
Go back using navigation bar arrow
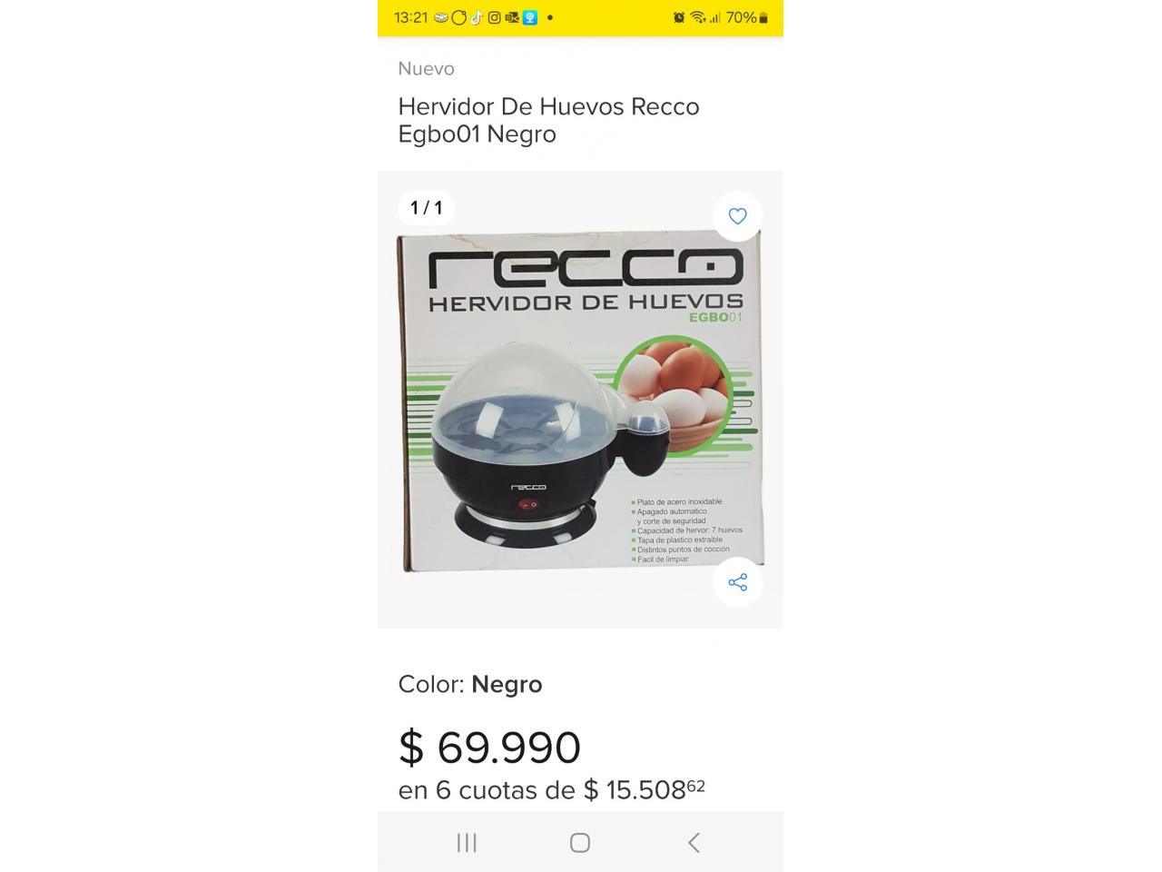pyautogui.click(x=694, y=843)
